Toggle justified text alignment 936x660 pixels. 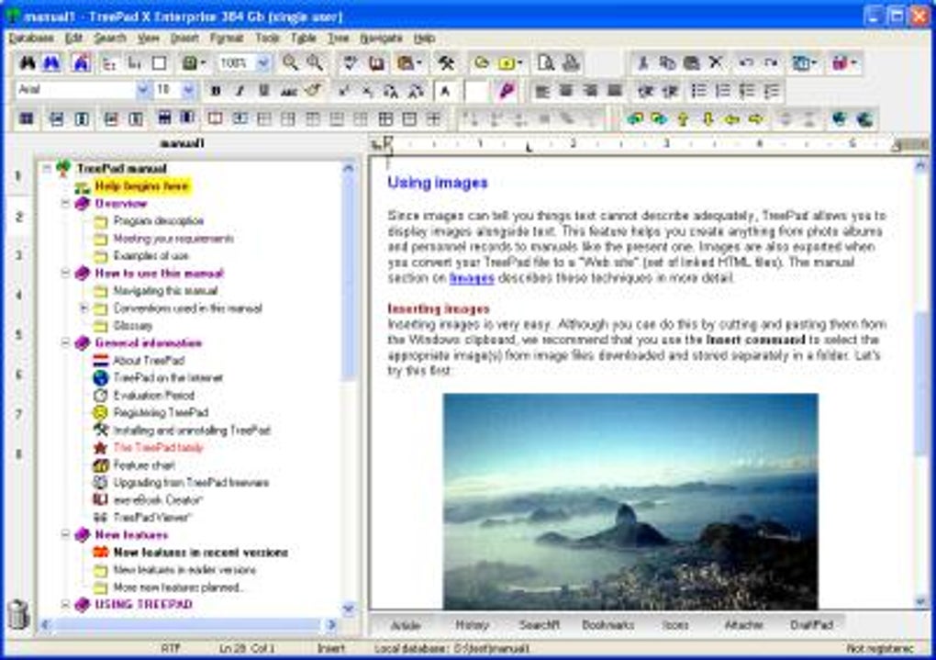[x=615, y=91]
